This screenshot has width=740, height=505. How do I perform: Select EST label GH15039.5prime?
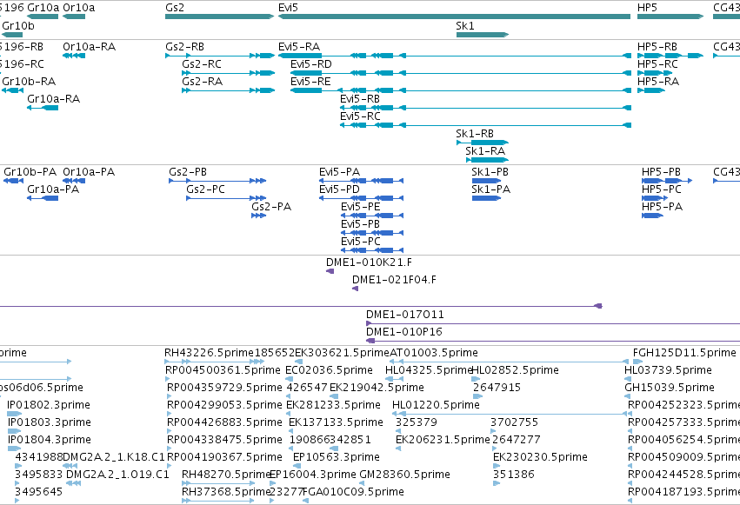click(670, 388)
